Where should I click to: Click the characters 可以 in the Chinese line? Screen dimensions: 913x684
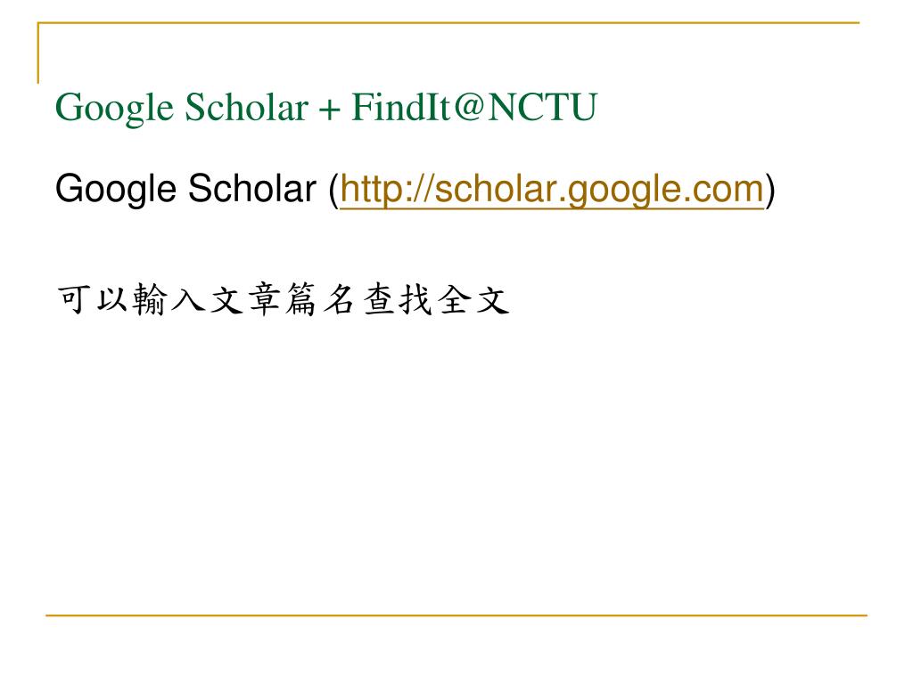[92, 299]
